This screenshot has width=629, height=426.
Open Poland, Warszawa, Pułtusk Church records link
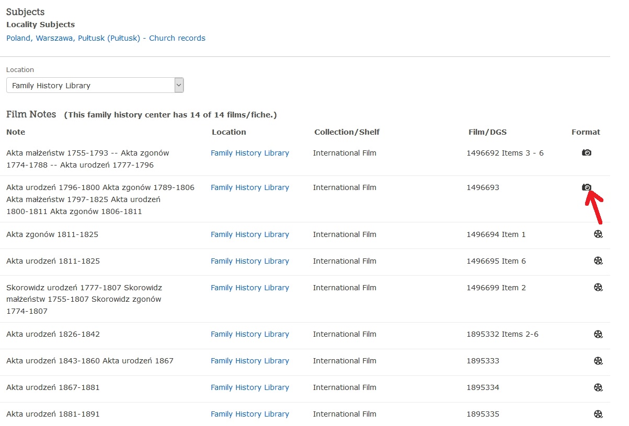click(106, 38)
